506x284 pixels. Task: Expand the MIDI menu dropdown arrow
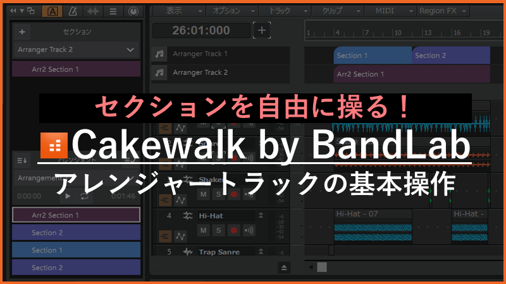(x=410, y=11)
